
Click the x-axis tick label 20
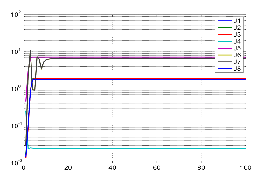(x=68, y=167)
